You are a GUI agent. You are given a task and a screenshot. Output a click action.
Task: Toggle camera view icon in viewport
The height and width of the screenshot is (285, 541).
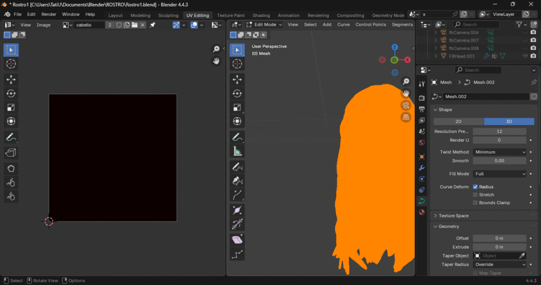pos(406,105)
